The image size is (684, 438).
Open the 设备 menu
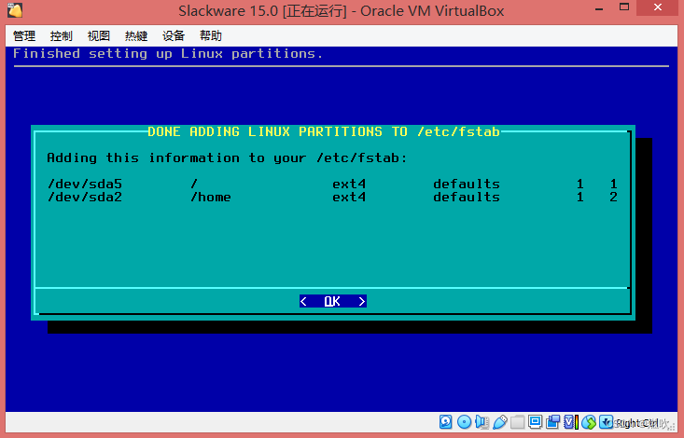(x=174, y=35)
